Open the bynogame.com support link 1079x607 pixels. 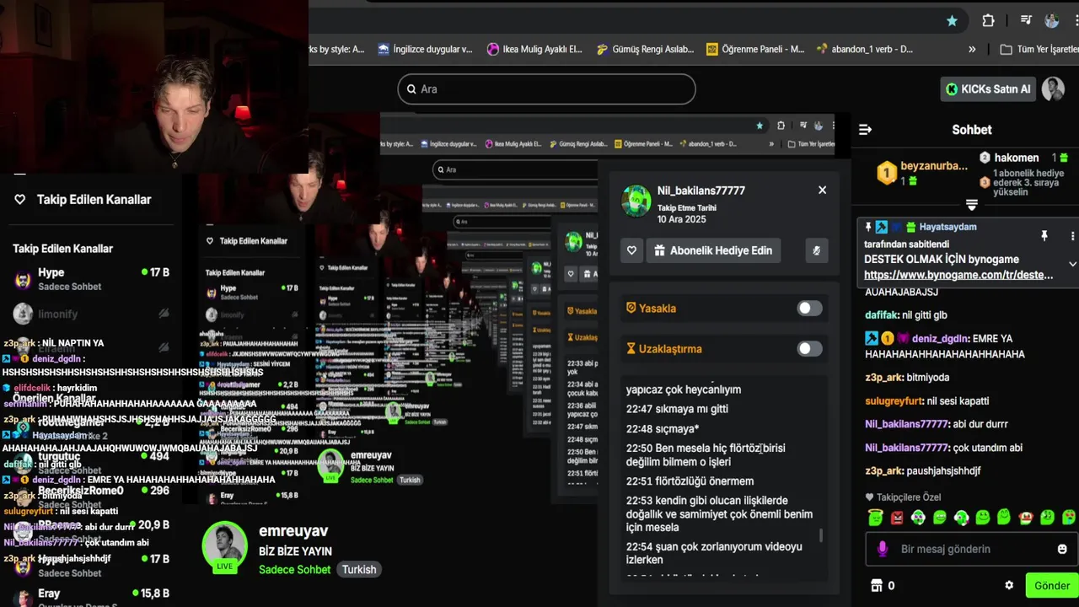958,275
